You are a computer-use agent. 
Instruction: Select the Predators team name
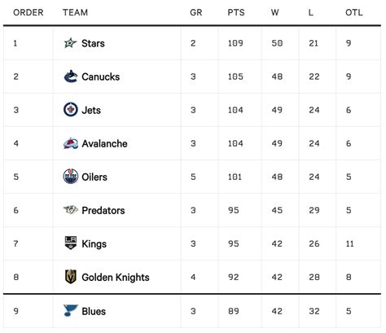point(103,210)
